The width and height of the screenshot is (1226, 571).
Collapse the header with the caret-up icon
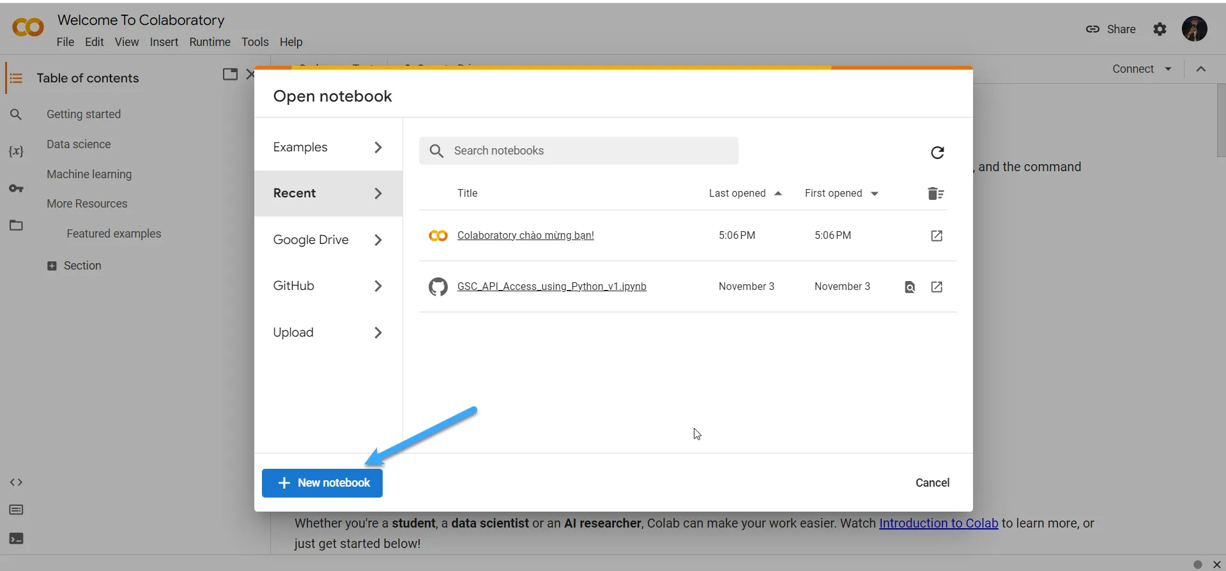point(1201,69)
